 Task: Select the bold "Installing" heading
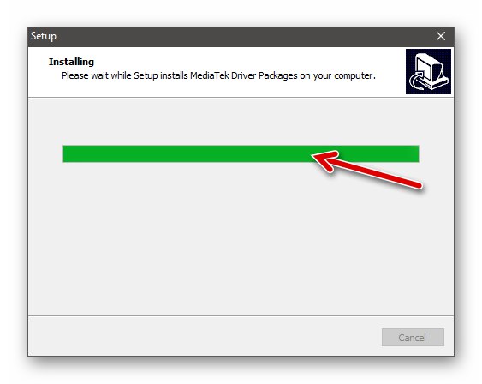[x=71, y=62]
